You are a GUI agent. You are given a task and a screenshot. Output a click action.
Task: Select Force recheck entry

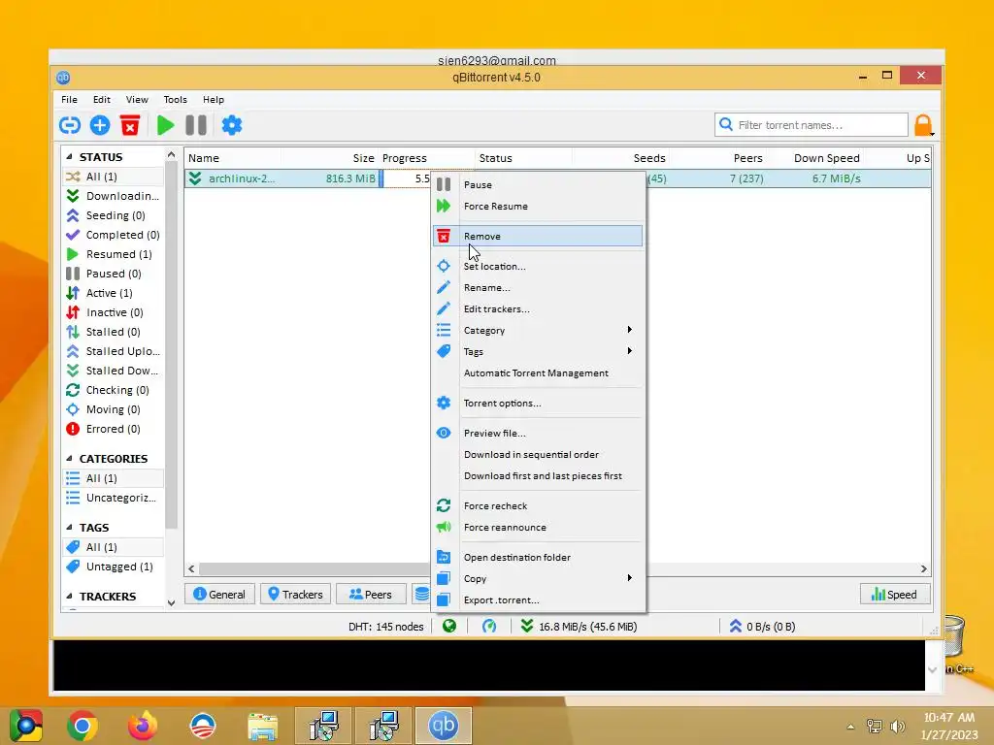[x=538, y=505]
